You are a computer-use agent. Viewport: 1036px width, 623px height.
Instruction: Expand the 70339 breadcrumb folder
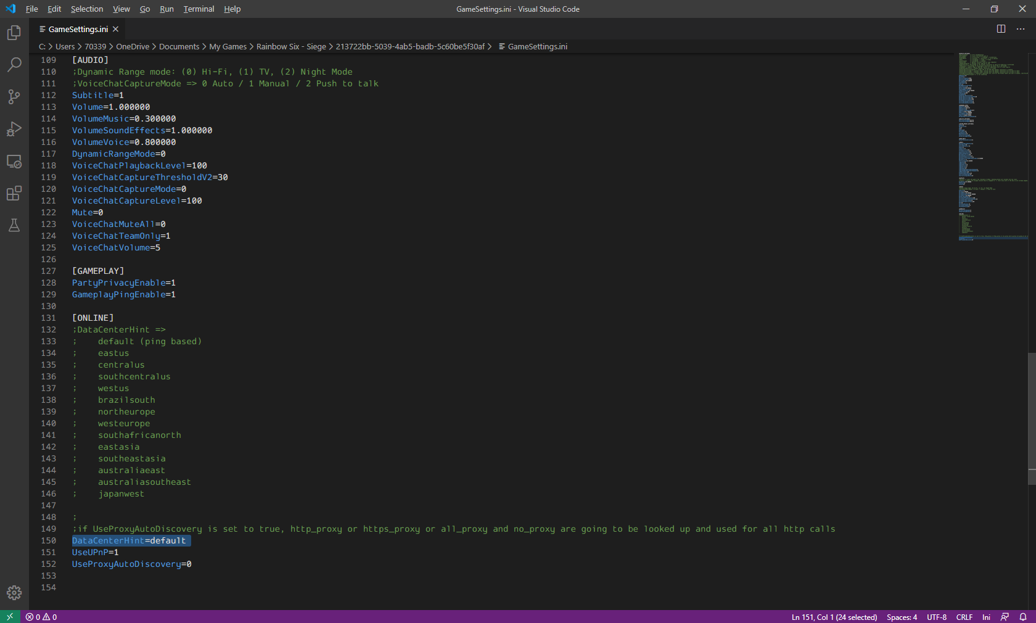coord(95,46)
